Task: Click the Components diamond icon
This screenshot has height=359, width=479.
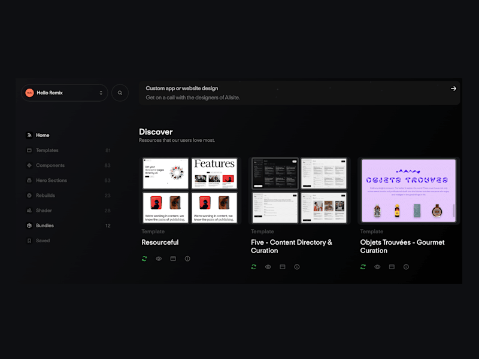Action: click(29, 166)
